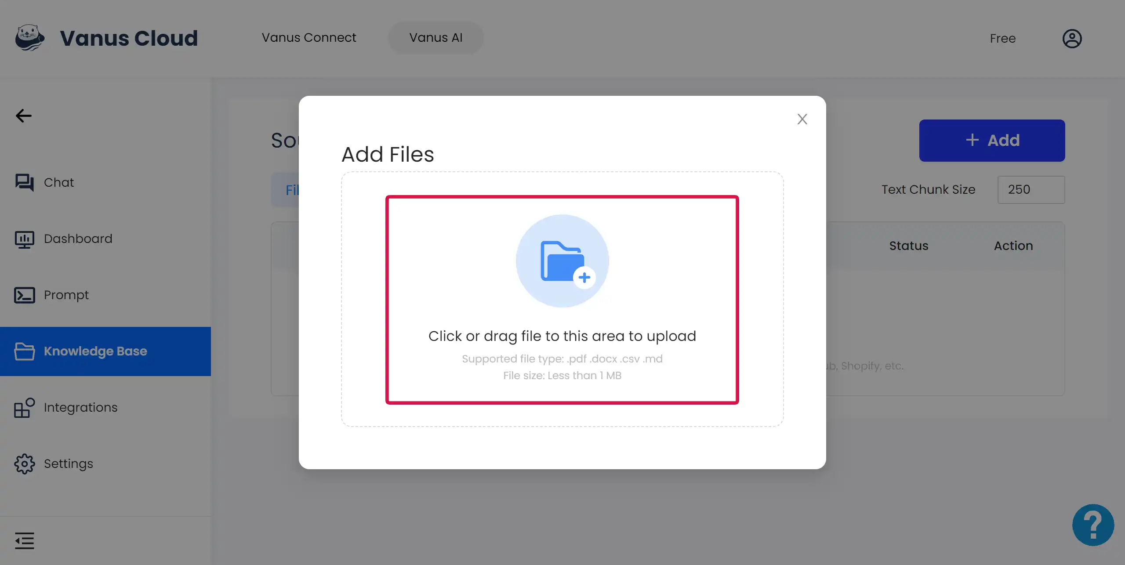Click the Vanus Cloud logo icon
The width and height of the screenshot is (1125, 565).
point(29,37)
